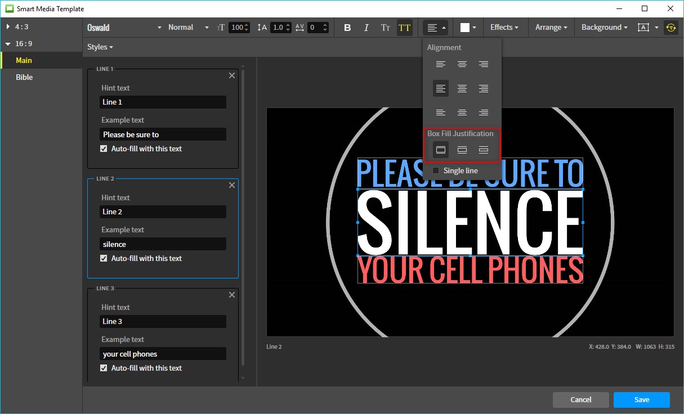This screenshot has width=684, height=414.
Task: Toggle Single line checkbox
Action: click(436, 170)
